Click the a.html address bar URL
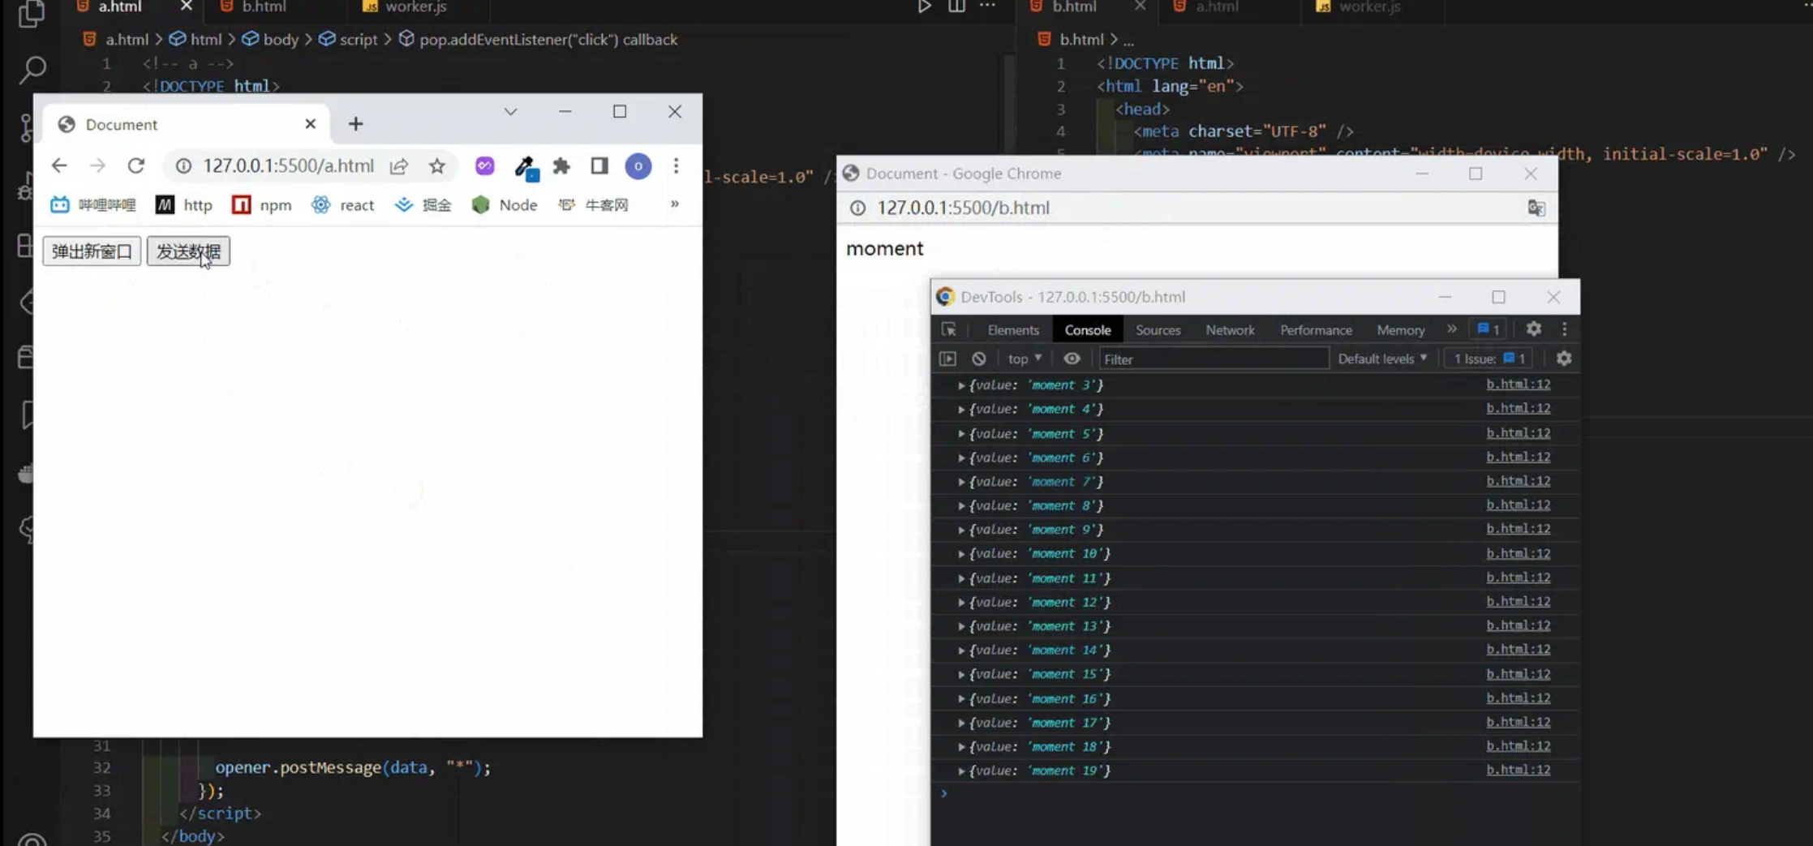 pos(288,166)
